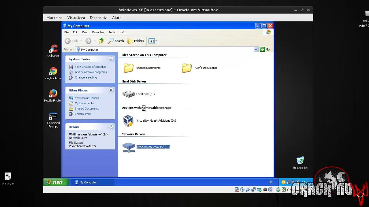Open the Favorites menu

(x=98, y=32)
